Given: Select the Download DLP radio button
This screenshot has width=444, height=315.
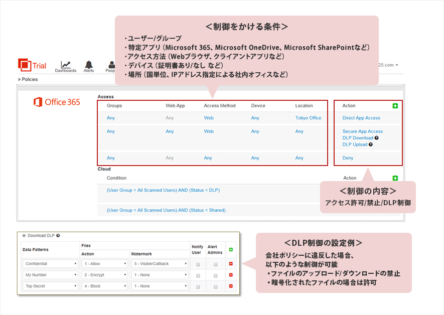Looking at the screenshot, I should coord(24,235).
